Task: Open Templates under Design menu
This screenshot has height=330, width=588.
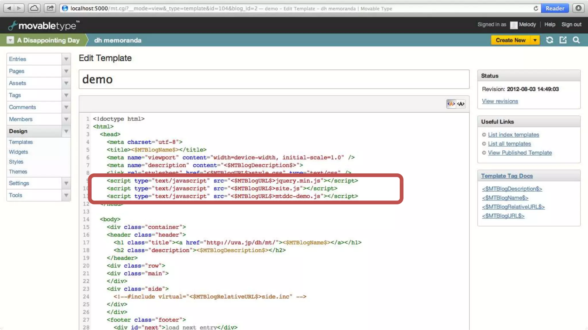Action: click(x=21, y=142)
